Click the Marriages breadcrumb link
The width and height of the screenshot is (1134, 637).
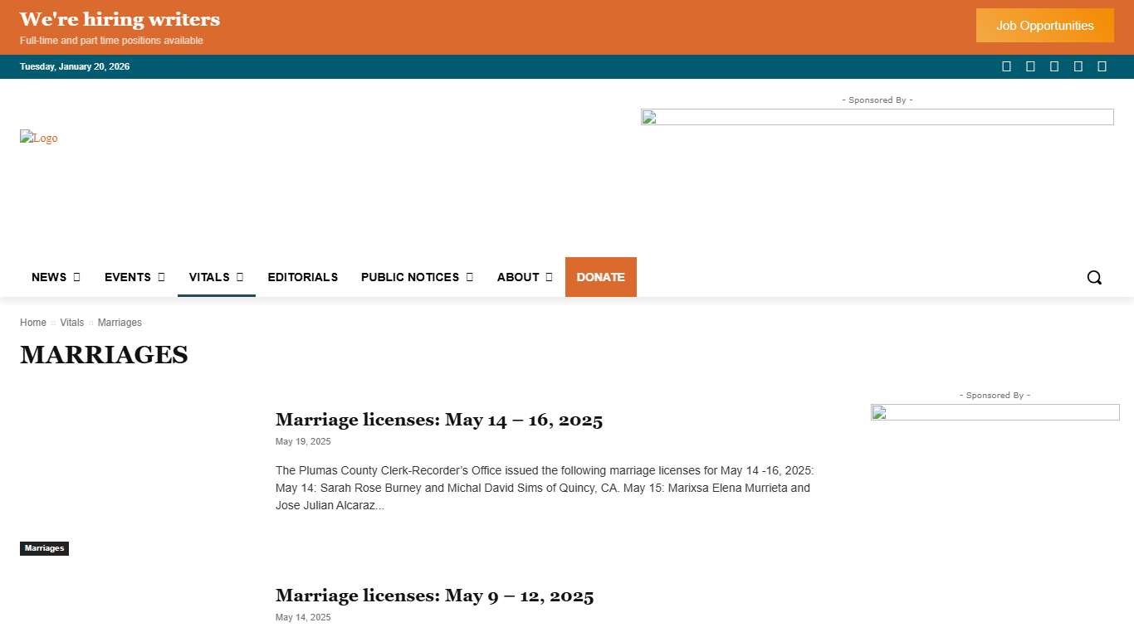(x=120, y=323)
